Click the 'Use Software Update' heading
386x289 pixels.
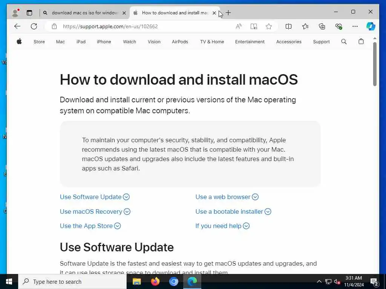click(x=117, y=247)
